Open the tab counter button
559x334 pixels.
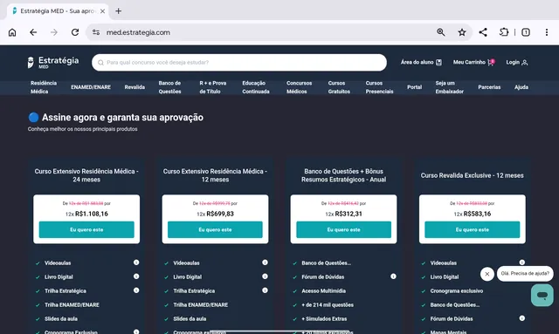pyautogui.click(x=526, y=32)
